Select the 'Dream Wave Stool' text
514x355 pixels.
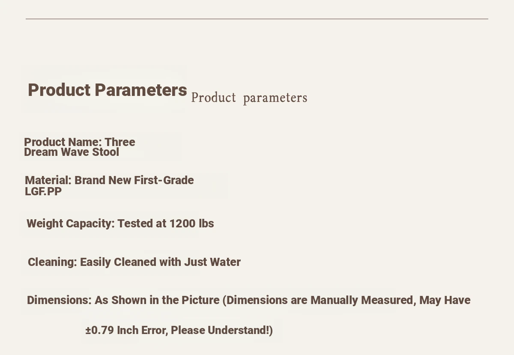click(x=72, y=152)
